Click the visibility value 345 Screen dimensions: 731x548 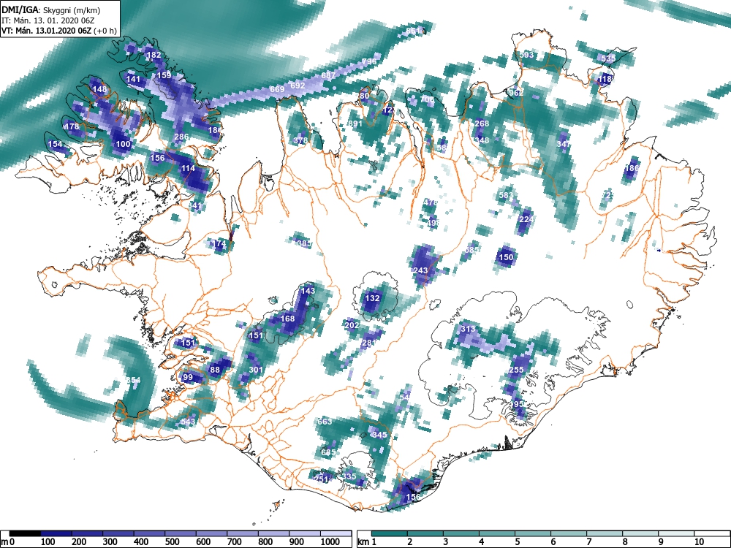tap(379, 434)
